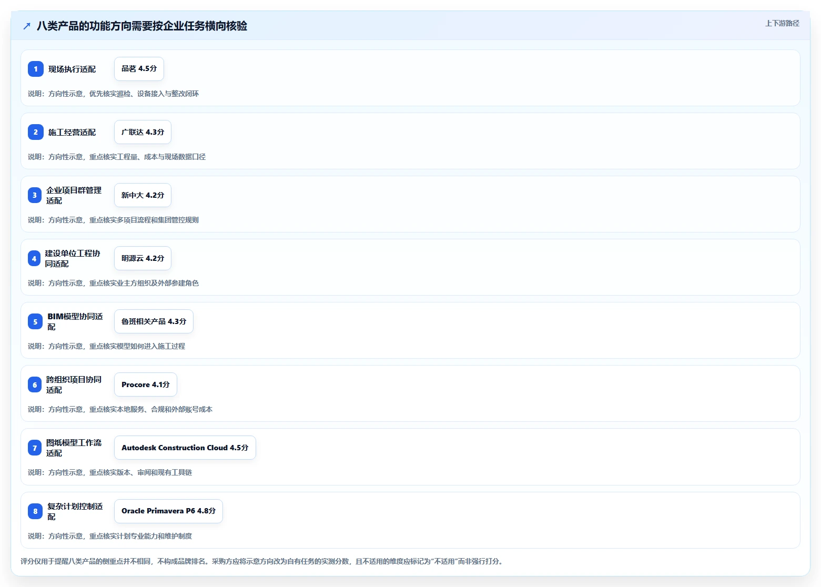Screen dimensions: 821x587
Task: Click the BIM模型协同适配 row title
Action: pos(75,321)
